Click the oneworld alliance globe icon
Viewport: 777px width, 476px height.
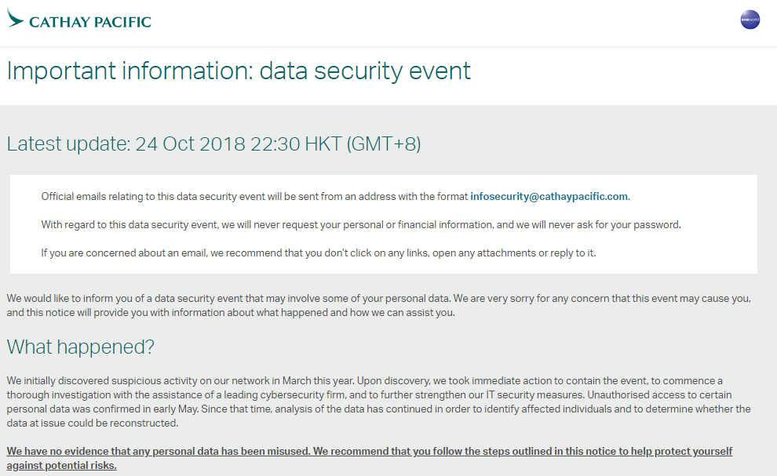click(750, 20)
